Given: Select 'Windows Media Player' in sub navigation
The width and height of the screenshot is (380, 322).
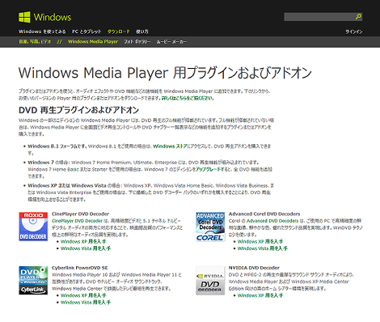Looking at the screenshot, I should tap(93, 41).
